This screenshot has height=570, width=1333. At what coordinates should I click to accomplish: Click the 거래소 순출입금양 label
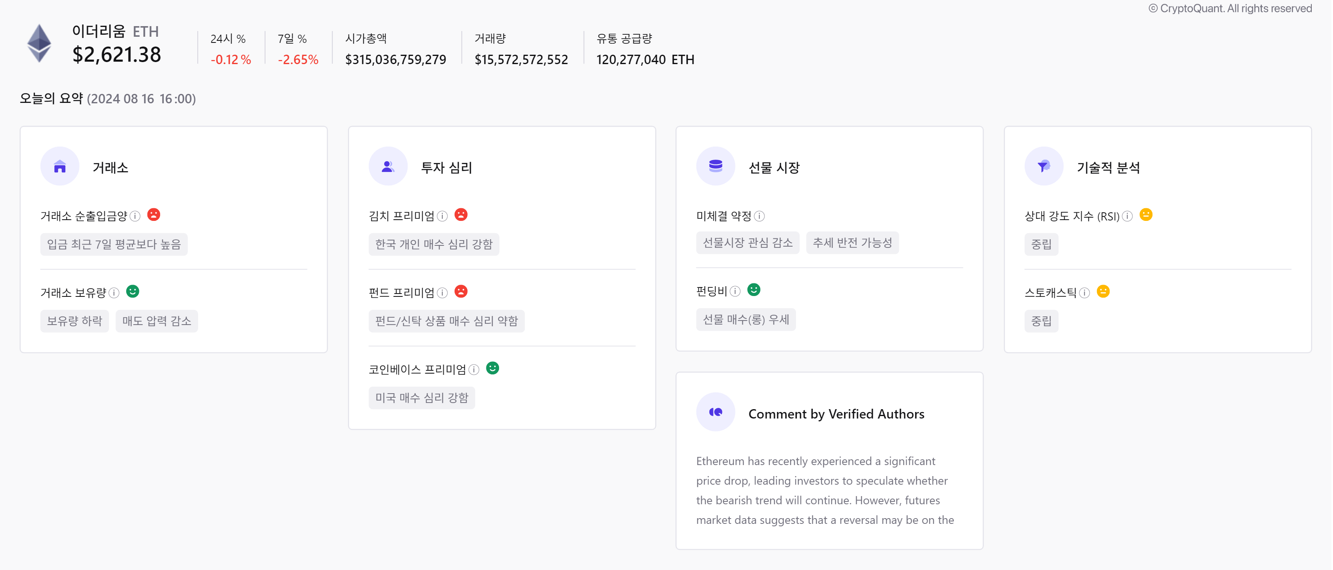84,216
